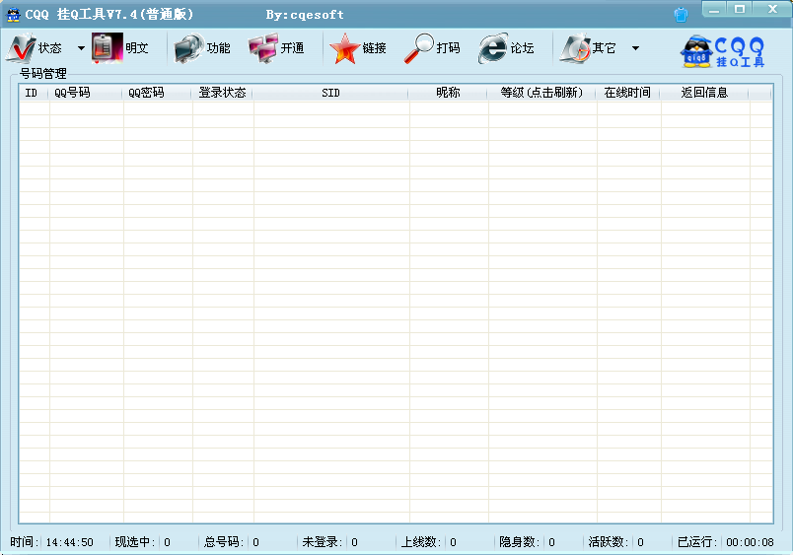Open the 论坛 forum browser icon
The height and width of the screenshot is (555, 793).
click(x=493, y=48)
